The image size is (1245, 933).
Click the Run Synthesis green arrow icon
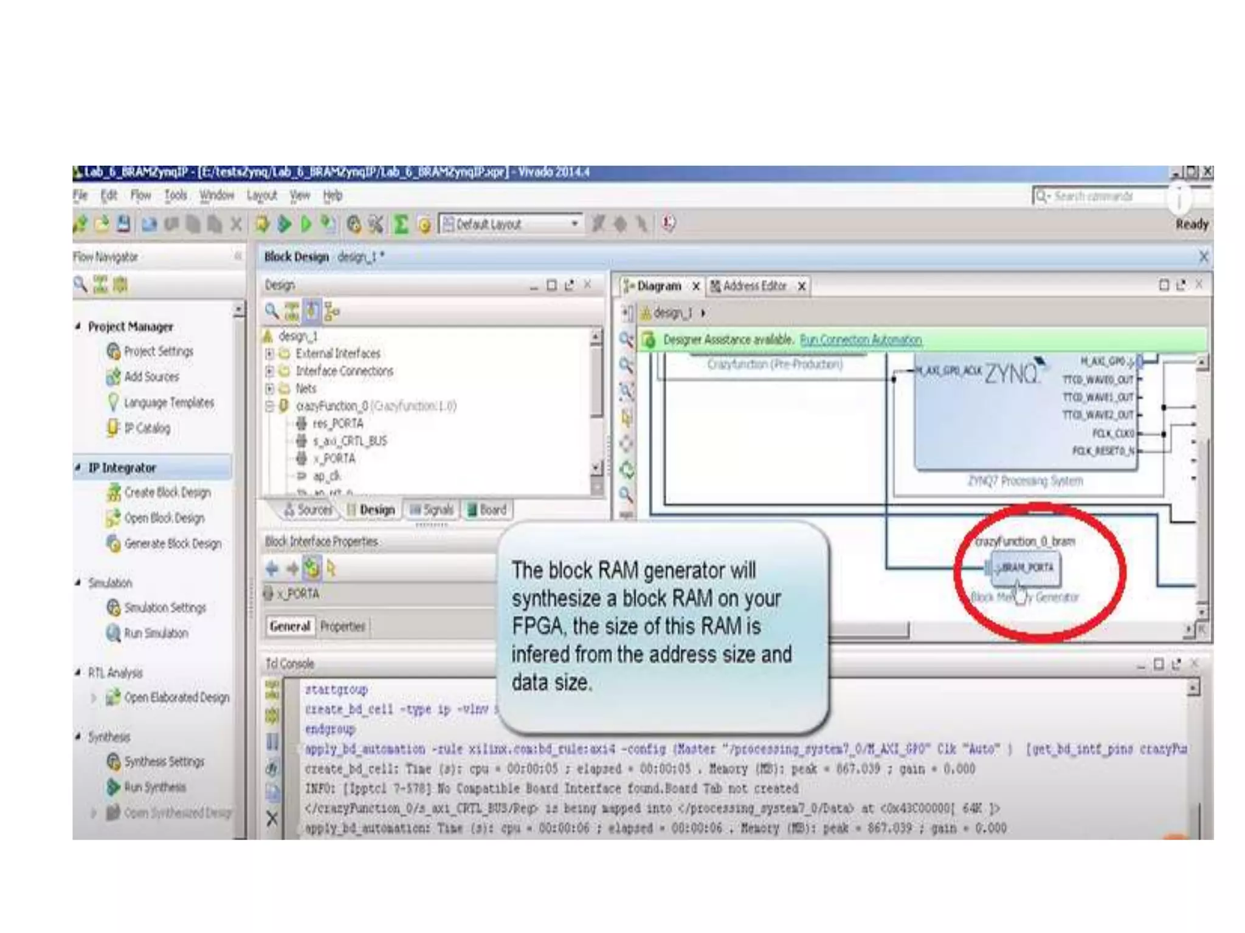click(113, 787)
